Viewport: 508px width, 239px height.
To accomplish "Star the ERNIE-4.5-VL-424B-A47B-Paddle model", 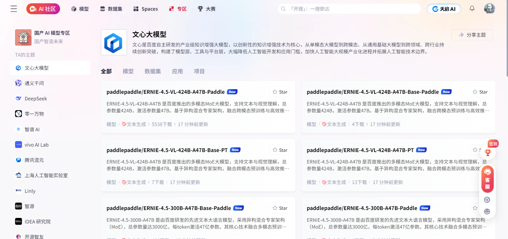I will (x=280, y=92).
